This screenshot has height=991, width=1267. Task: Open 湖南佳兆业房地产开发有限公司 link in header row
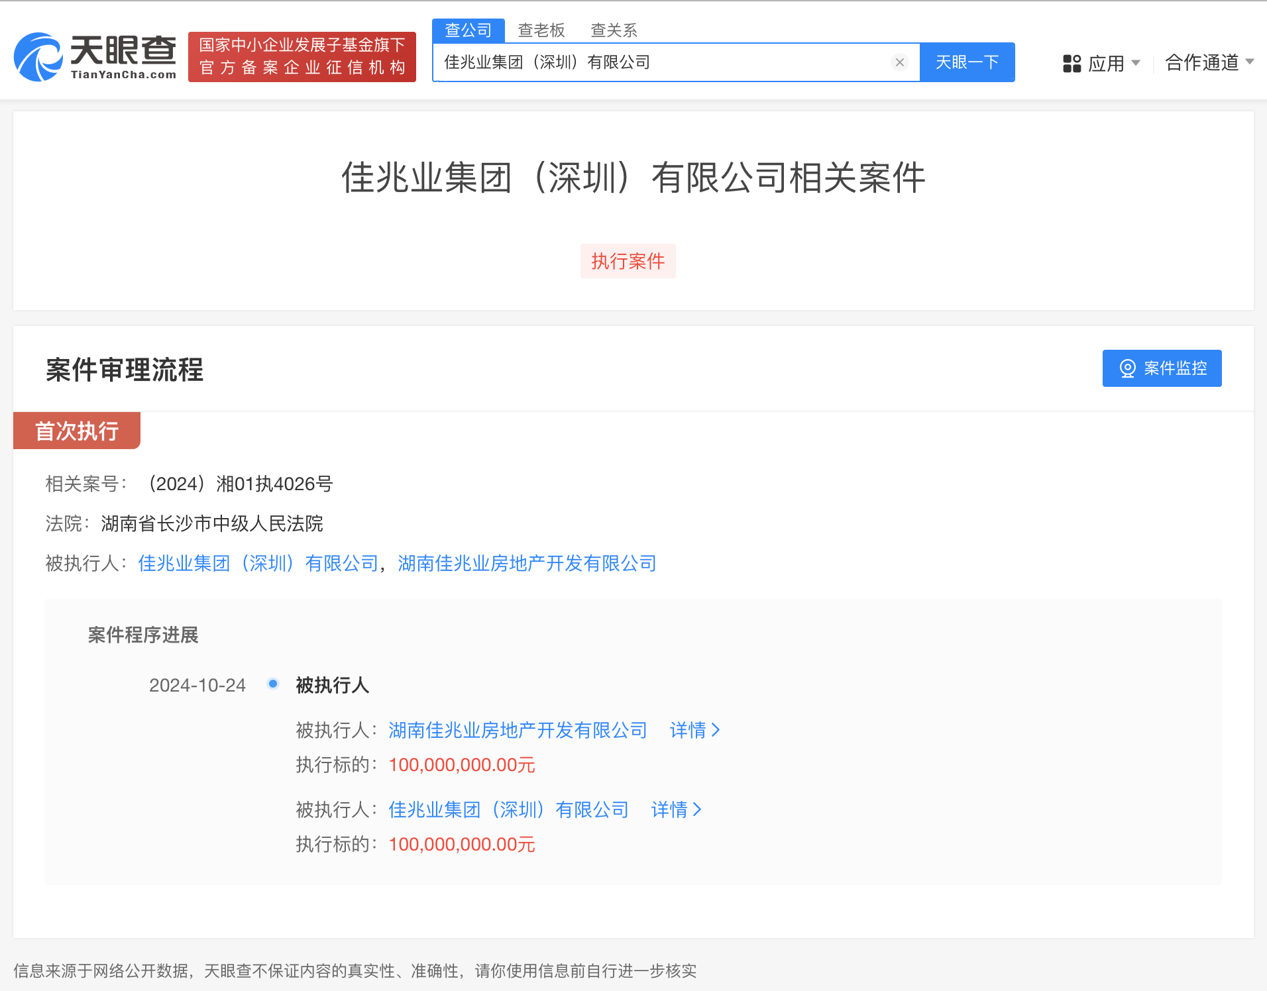(527, 563)
